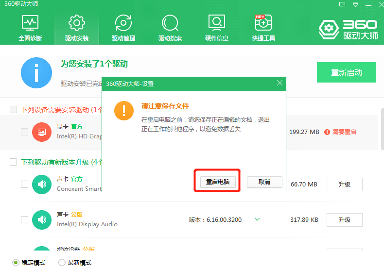The width and height of the screenshot is (384, 268).
Task: Open the 快捷工具 toolbox icon
Action: tap(263, 22)
